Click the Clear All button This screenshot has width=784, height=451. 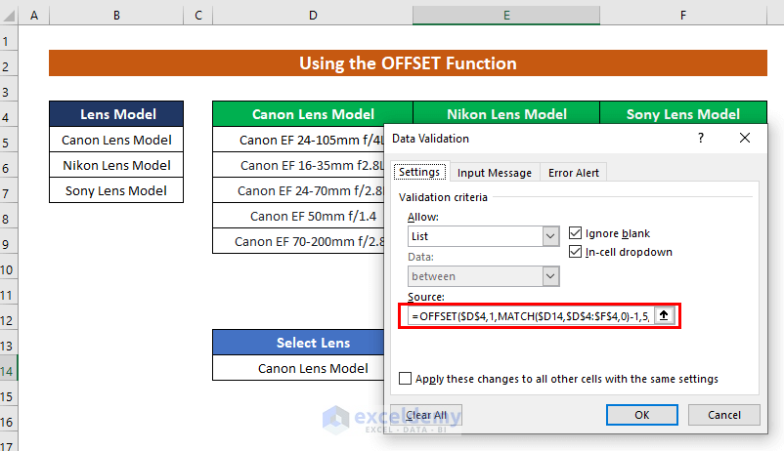(426, 415)
